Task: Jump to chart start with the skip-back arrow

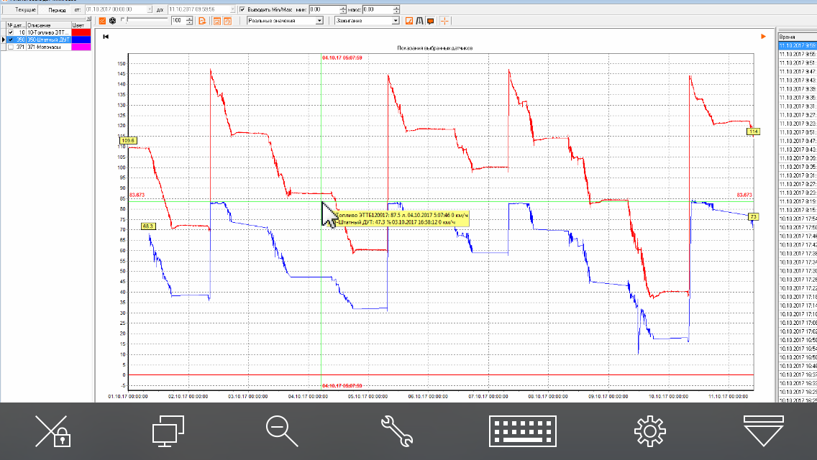Action: [106, 36]
